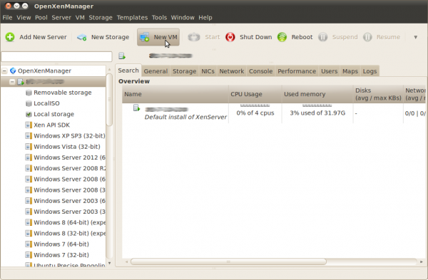Click the Windows 8 (64-bit) template icon
Image resolution: width=428 pixels, height=280 pixels.
click(x=29, y=222)
